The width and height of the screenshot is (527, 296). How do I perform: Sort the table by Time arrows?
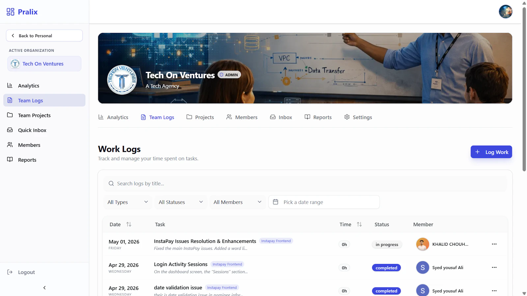[x=359, y=224]
